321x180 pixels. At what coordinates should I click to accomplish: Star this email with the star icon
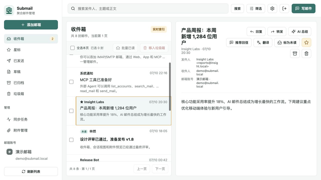(306, 42)
